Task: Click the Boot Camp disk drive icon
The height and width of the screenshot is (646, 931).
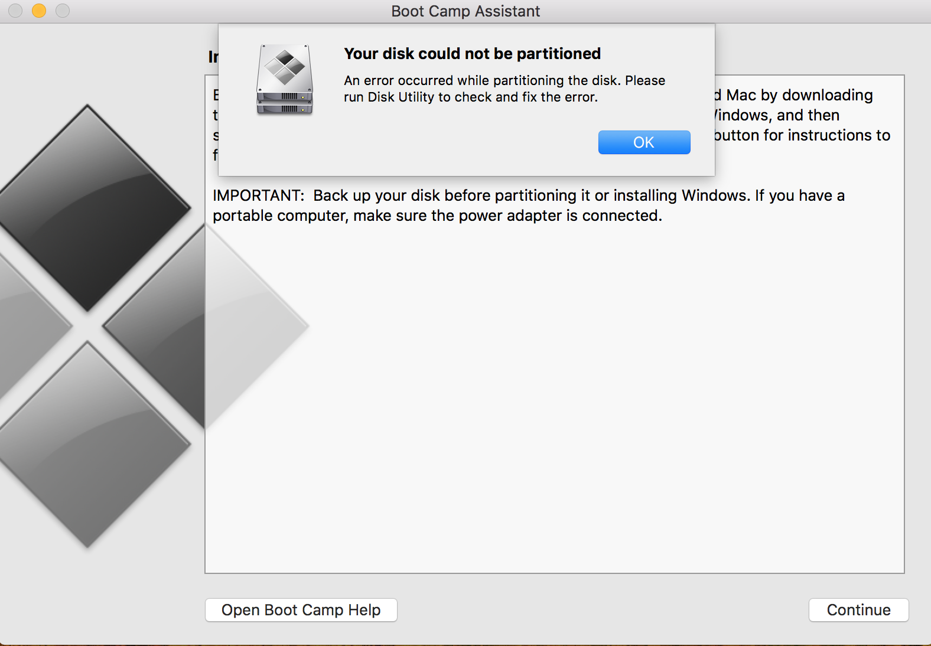Action: click(x=285, y=79)
